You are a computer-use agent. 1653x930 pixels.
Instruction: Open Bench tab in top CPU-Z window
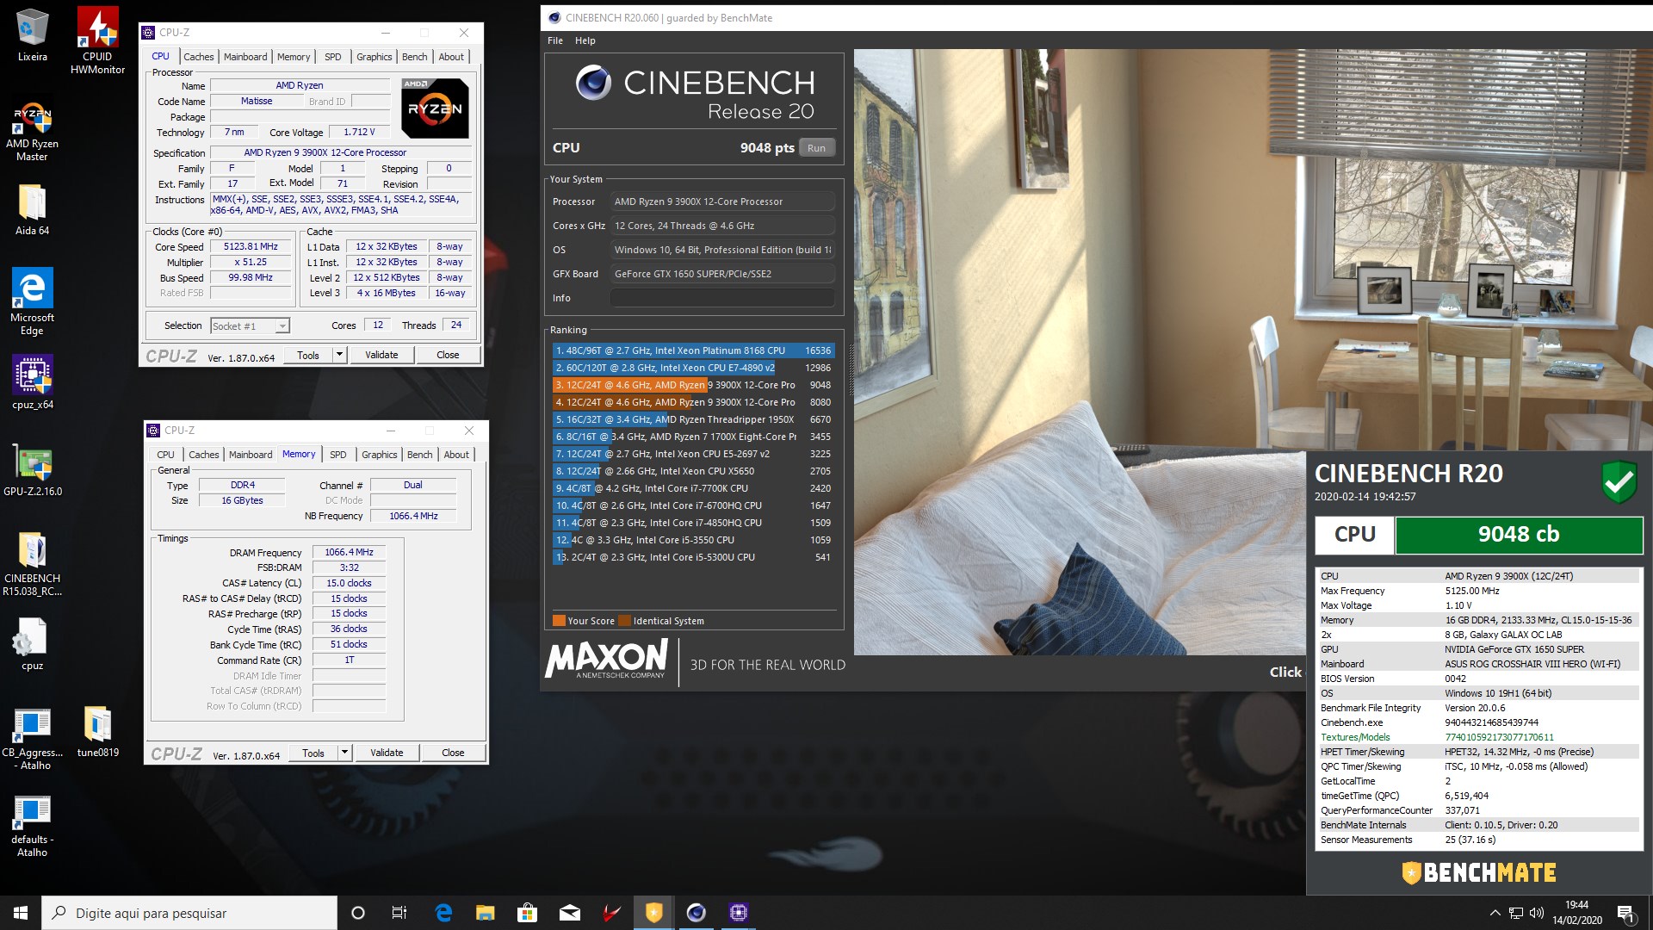click(414, 57)
